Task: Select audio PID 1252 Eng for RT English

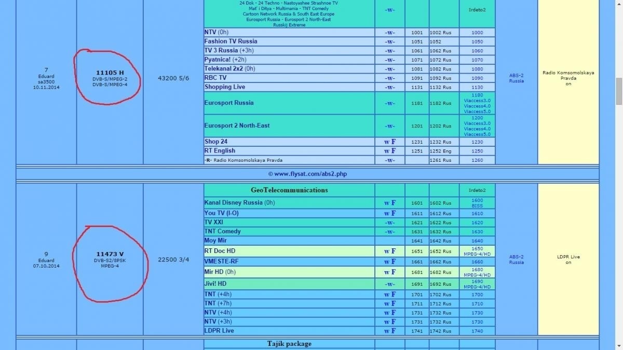Action: [x=441, y=151]
